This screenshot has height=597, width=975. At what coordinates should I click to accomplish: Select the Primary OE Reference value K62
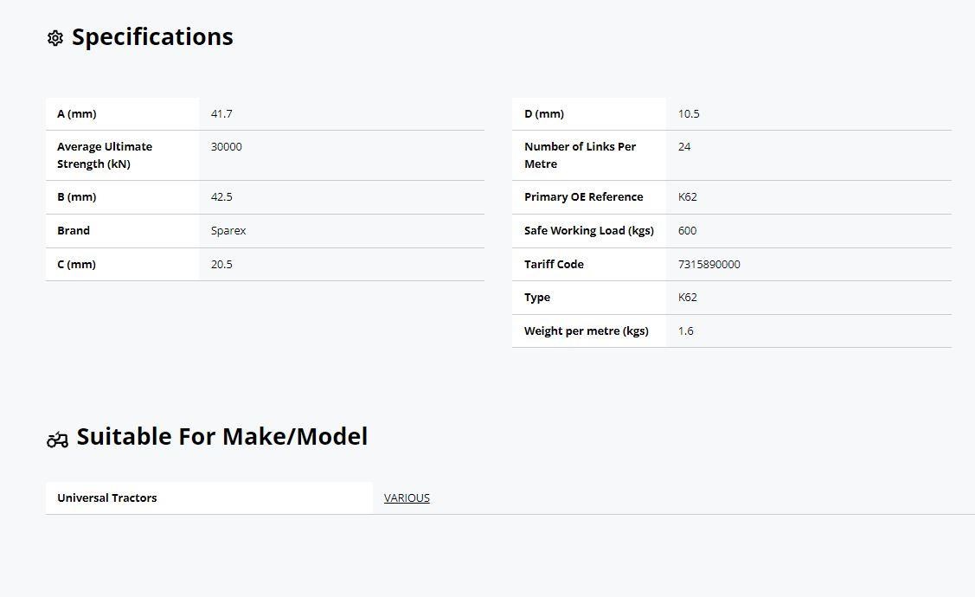click(687, 197)
